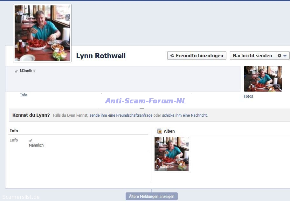The image size is (290, 201).
Task: Click 'sende ihm eine Freundschaftsanfrage' link
Action: tap(121, 115)
